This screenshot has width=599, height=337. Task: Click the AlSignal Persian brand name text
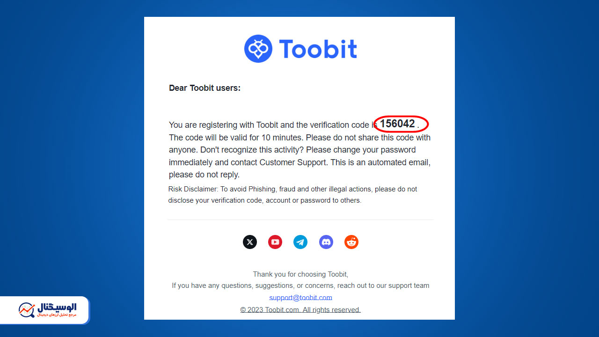[57, 307]
